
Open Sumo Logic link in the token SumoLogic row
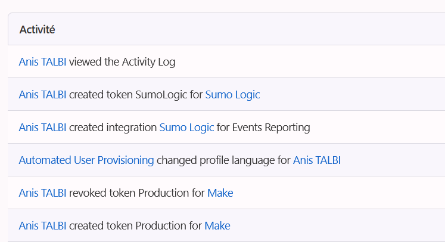232,94
